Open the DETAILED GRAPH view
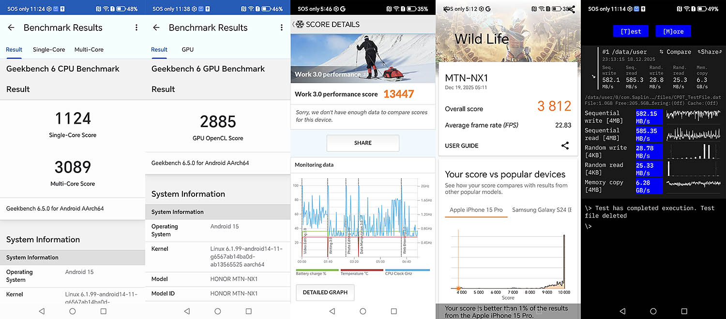The width and height of the screenshot is (726, 319). pyautogui.click(x=325, y=292)
